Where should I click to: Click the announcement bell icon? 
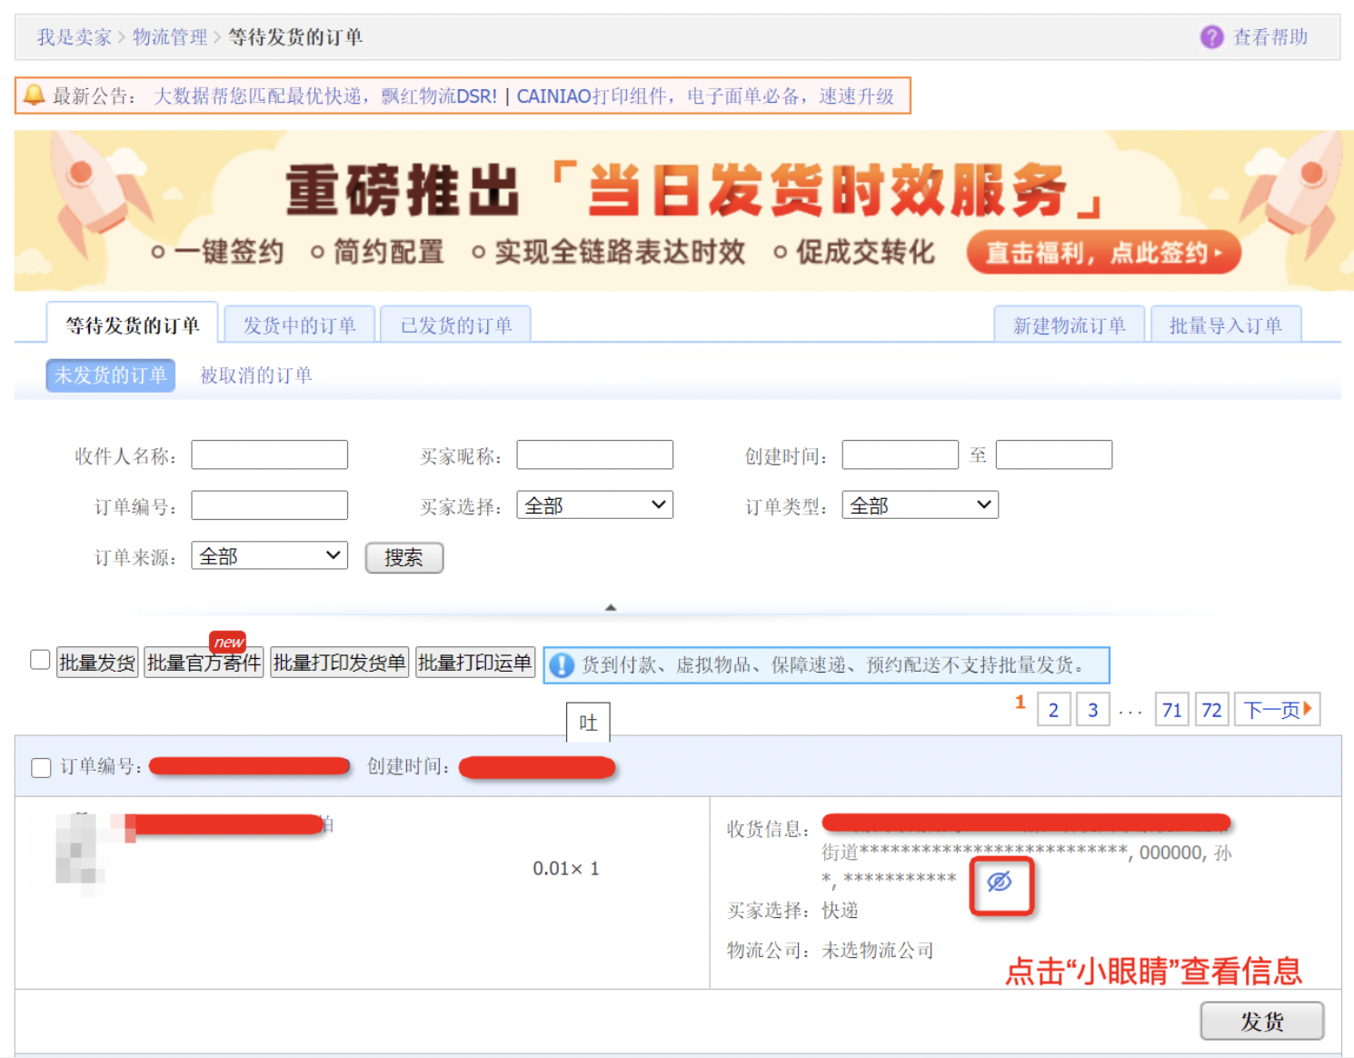34,95
